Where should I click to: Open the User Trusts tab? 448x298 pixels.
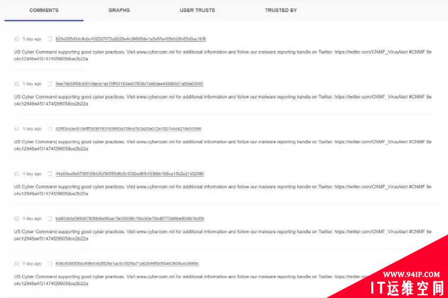(x=198, y=10)
